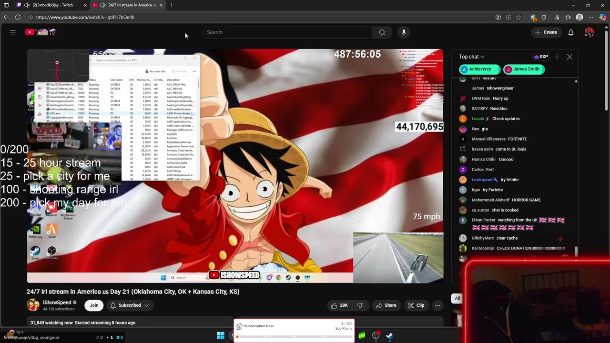Open the browser profile avatar

579,17
